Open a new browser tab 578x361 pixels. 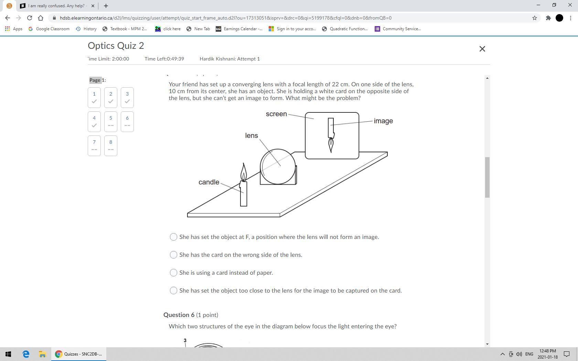coord(106,6)
